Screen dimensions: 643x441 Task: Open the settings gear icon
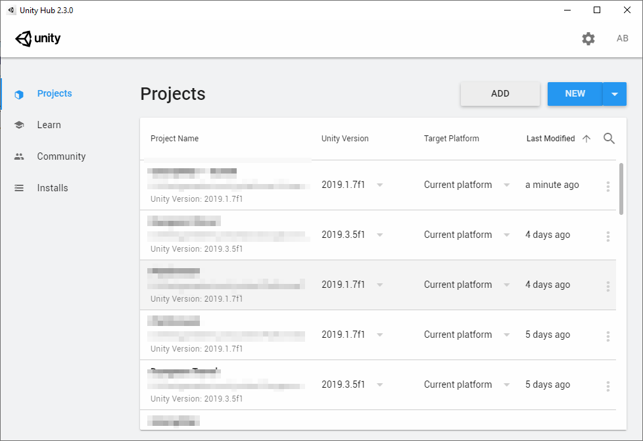pyautogui.click(x=588, y=39)
